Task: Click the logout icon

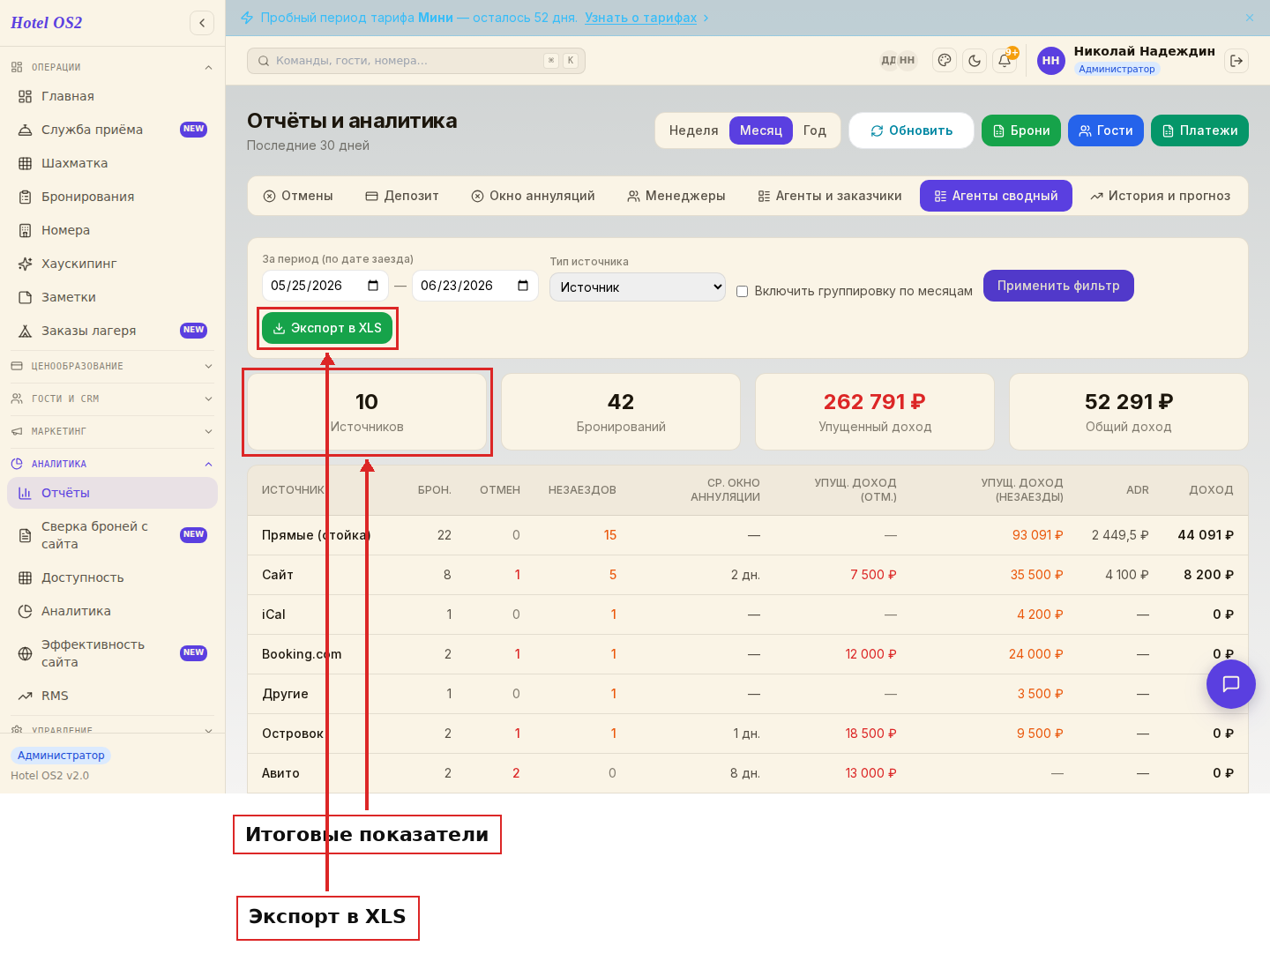Action: coord(1236,61)
